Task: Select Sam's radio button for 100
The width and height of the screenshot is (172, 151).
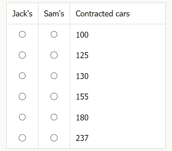Action: click(x=54, y=34)
